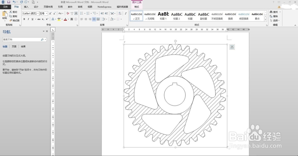
Task: Apply distributed alignment
Action: pyautogui.click(x=98, y=19)
